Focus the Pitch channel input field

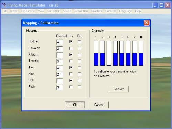pyautogui.click(x=60, y=87)
